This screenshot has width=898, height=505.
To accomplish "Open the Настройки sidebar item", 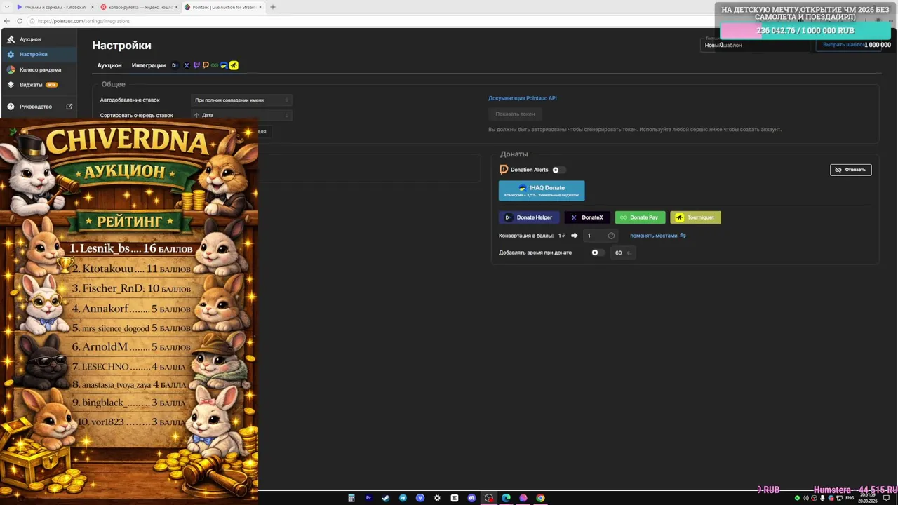I will pyautogui.click(x=39, y=55).
